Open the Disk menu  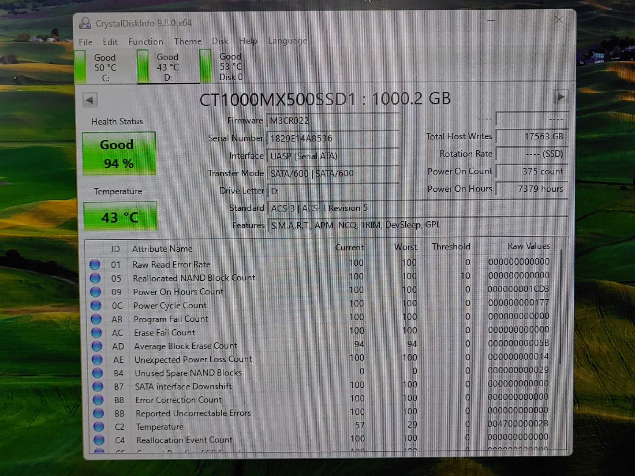coord(220,41)
